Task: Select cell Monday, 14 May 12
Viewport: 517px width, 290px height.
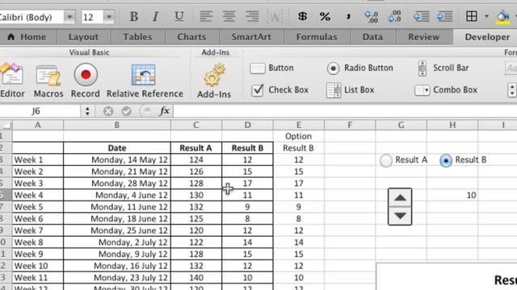Action: 117,159
